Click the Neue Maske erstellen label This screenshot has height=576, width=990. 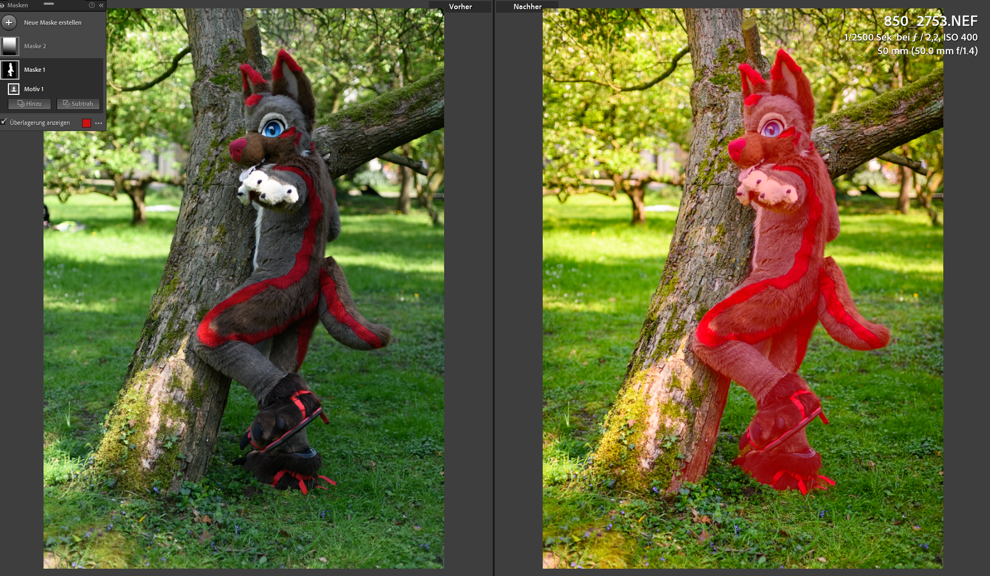point(52,23)
